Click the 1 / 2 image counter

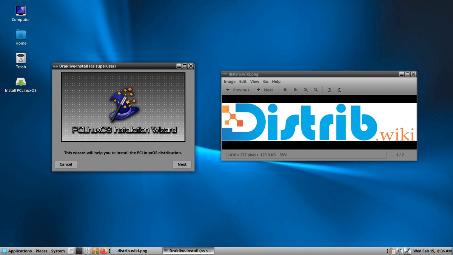400,155
